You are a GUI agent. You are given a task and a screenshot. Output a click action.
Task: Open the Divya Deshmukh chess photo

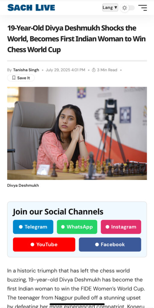coord(77,133)
